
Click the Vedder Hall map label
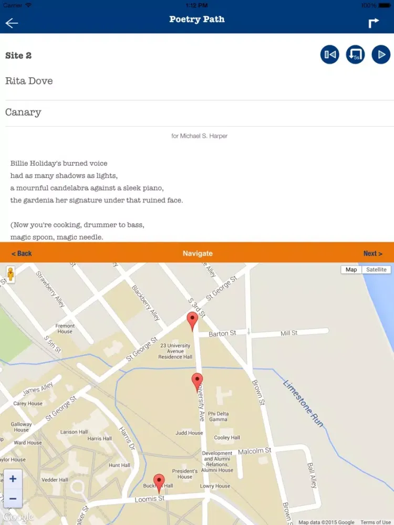pyautogui.click(x=55, y=480)
